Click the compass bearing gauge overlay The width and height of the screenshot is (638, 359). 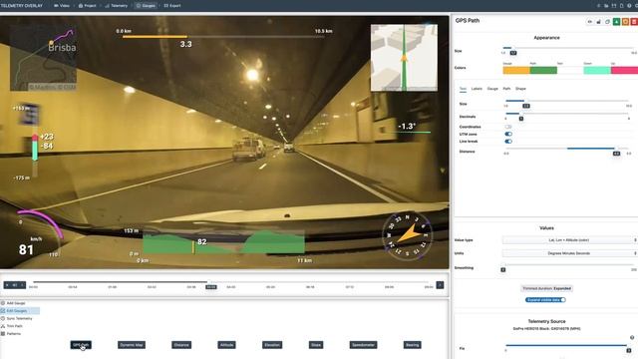pos(408,236)
